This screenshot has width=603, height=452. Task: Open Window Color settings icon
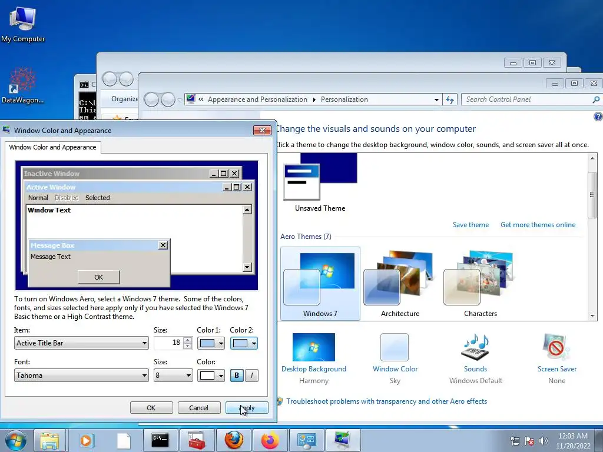pos(395,347)
